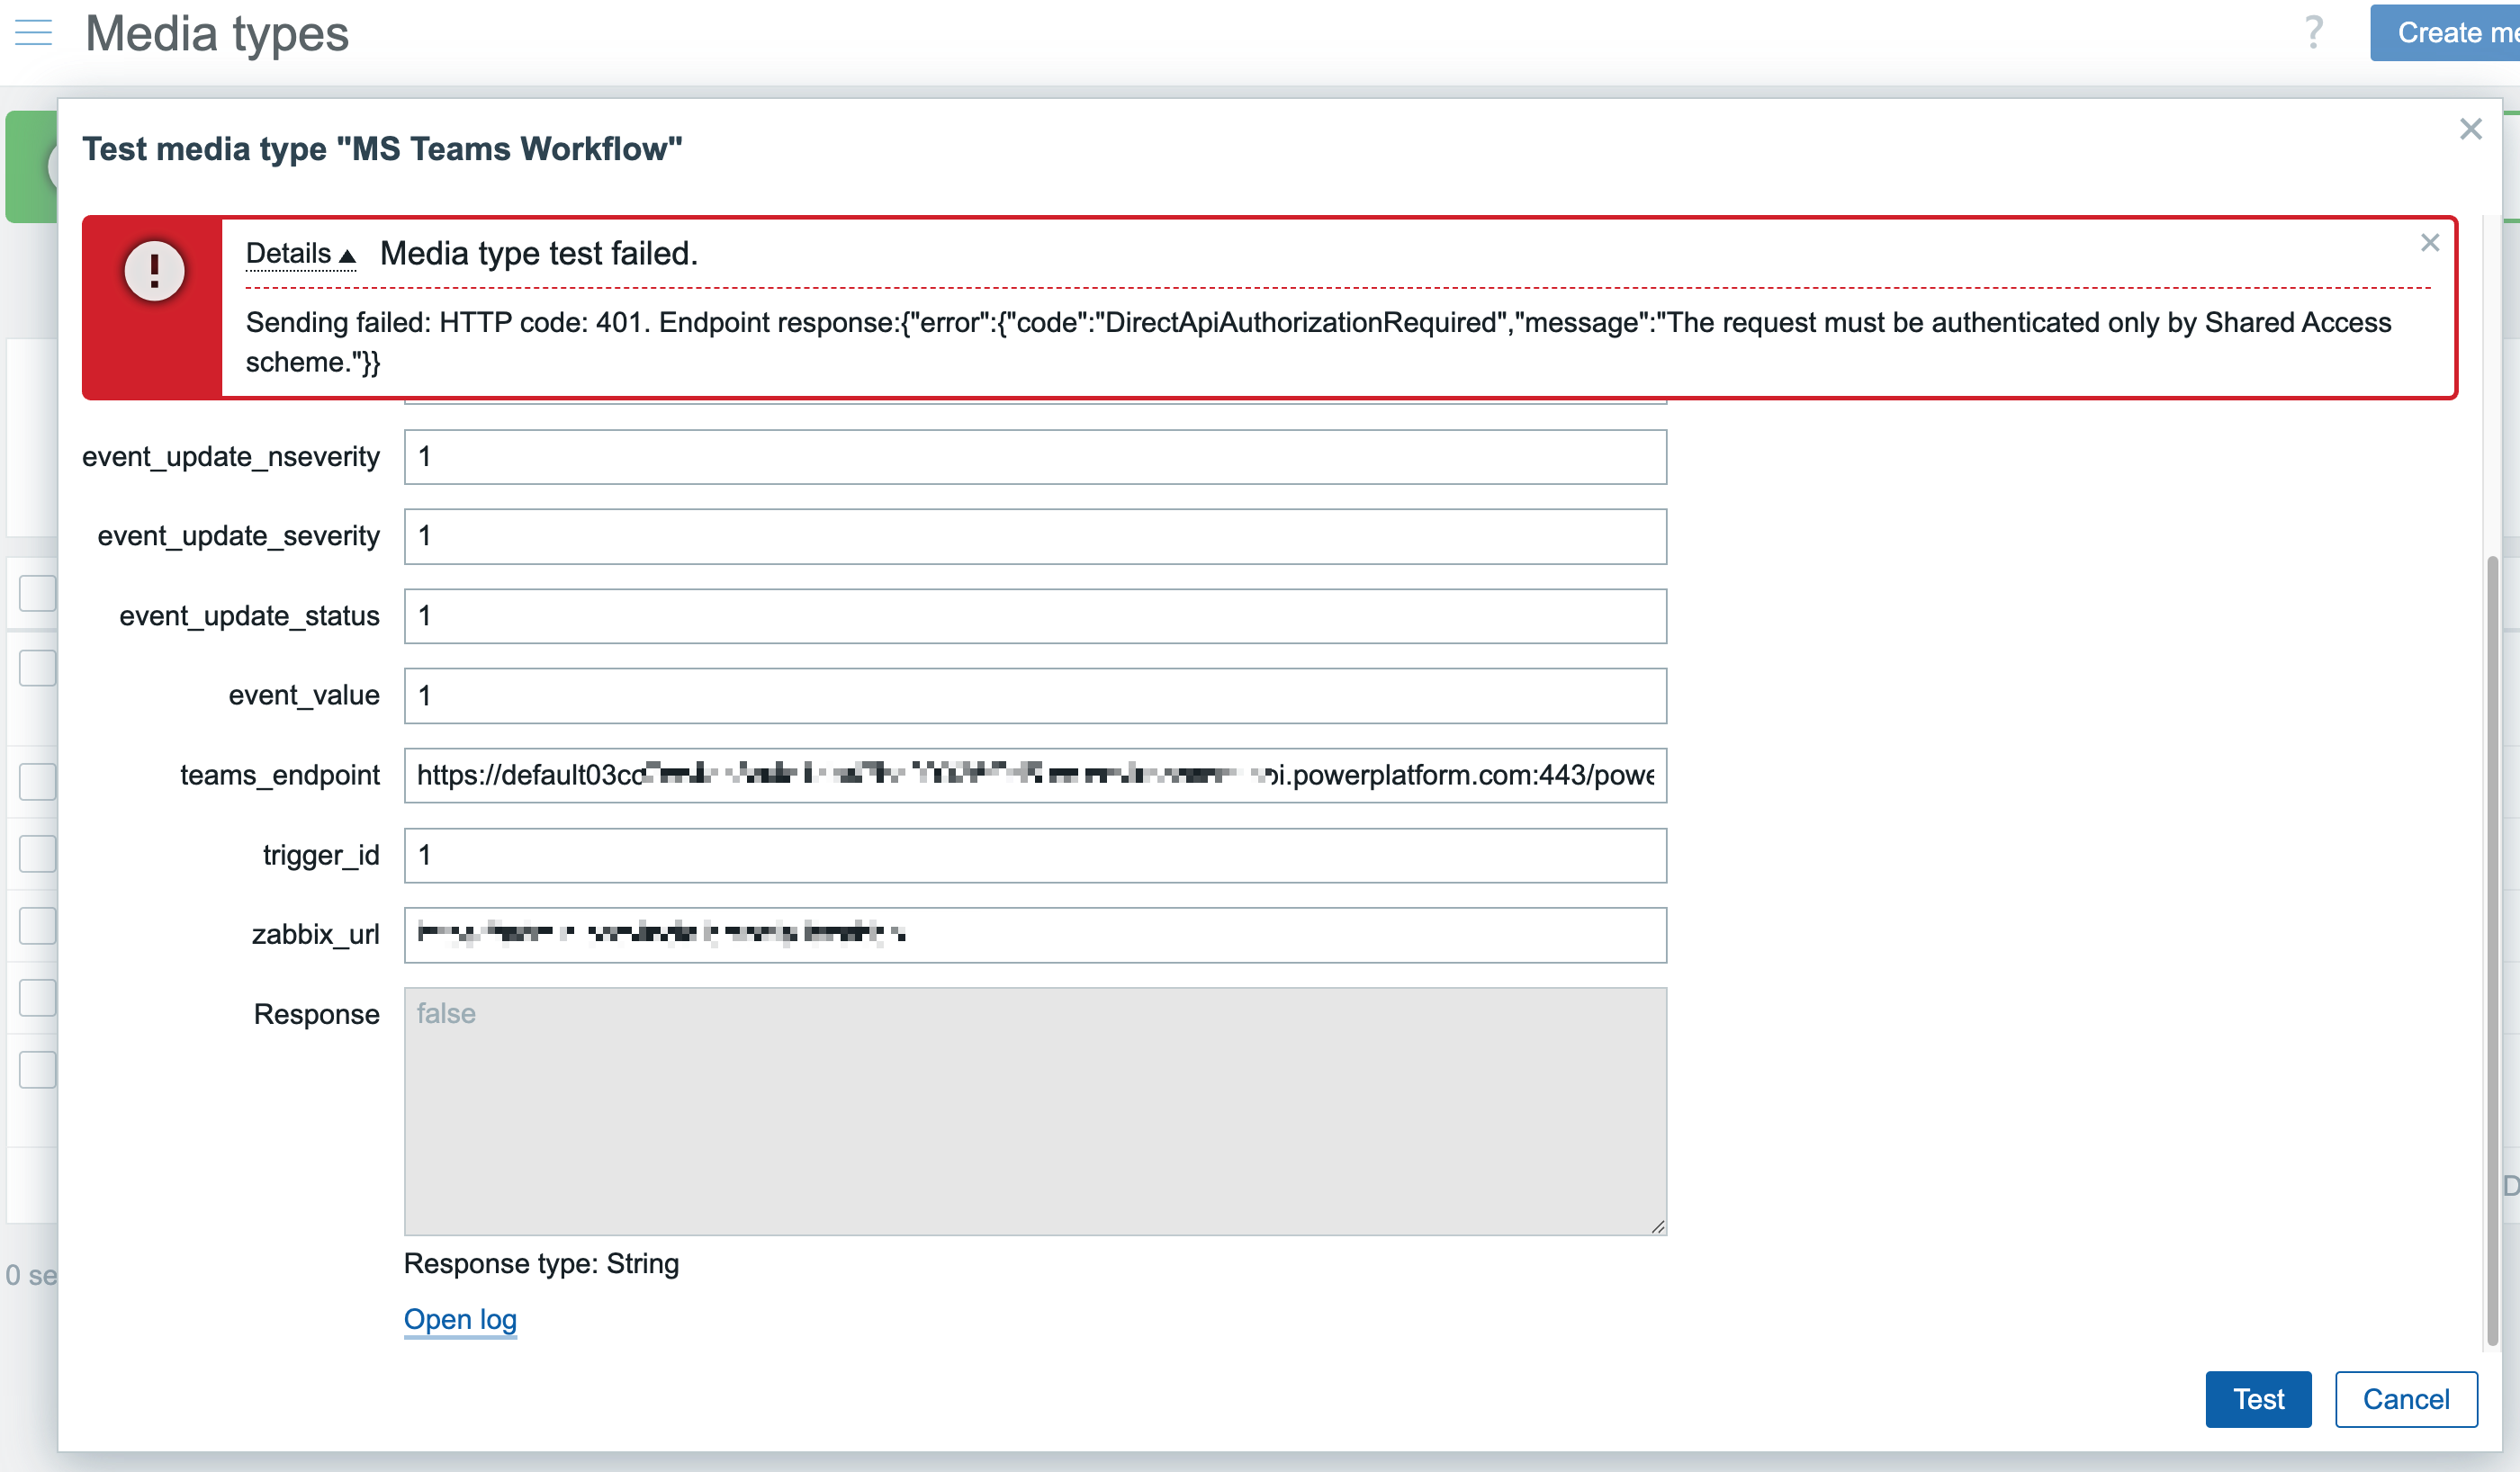Image resolution: width=2520 pixels, height=1472 pixels.
Task: Close the Test media type dialog
Action: click(x=2470, y=129)
